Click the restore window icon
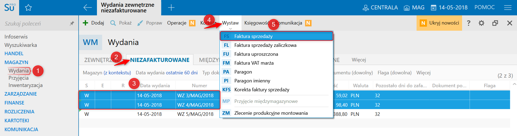 (495, 23)
